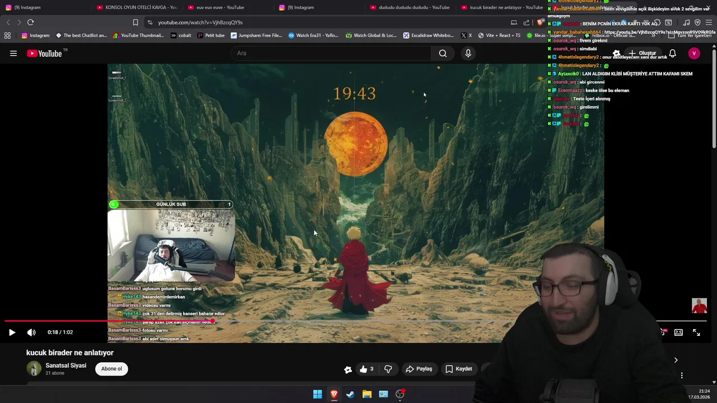
Task: Select kucuk birader ne anlatıyor tab
Action: [x=501, y=7]
